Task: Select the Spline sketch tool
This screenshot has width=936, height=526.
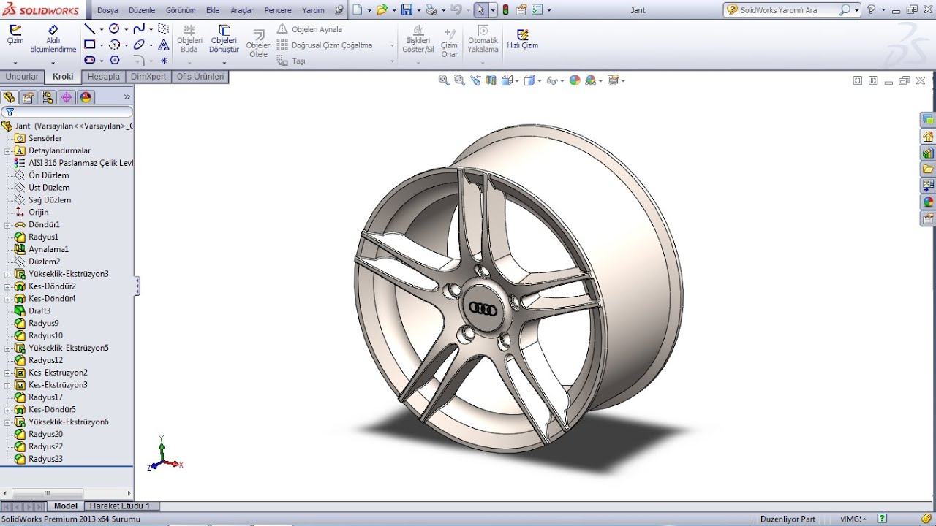Action: [139, 29]
